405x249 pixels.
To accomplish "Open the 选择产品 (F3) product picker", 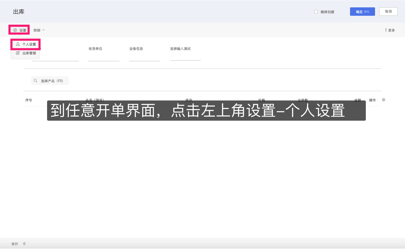I will [x=50, y=81].
